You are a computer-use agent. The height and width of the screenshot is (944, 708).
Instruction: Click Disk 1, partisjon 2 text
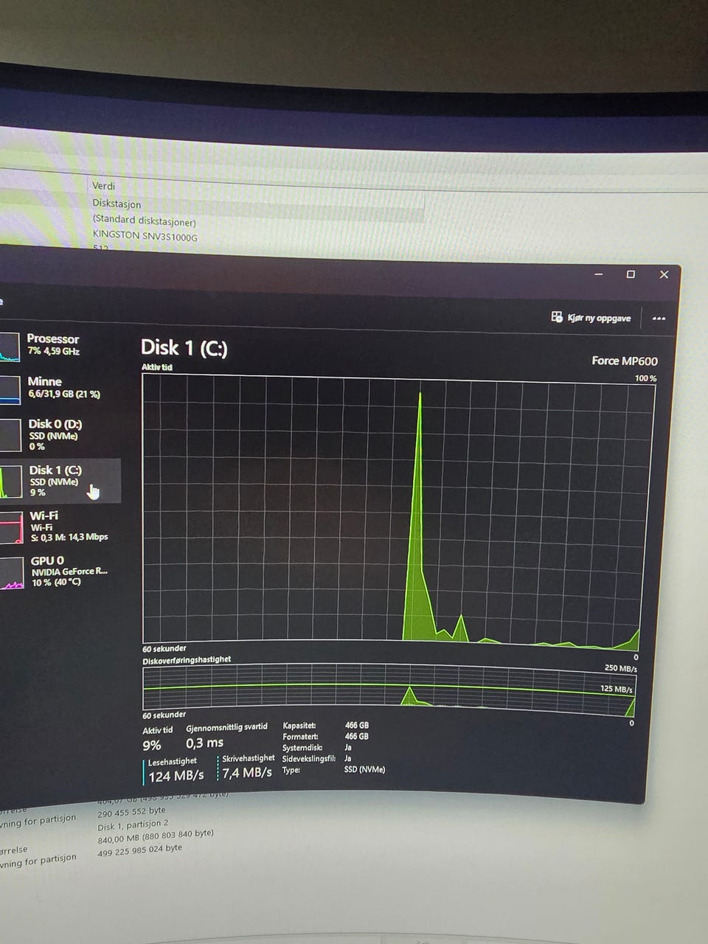click(133, 825)
